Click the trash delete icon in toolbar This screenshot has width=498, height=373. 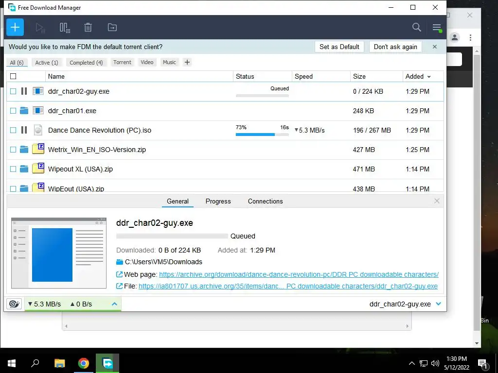click(88, 28)
